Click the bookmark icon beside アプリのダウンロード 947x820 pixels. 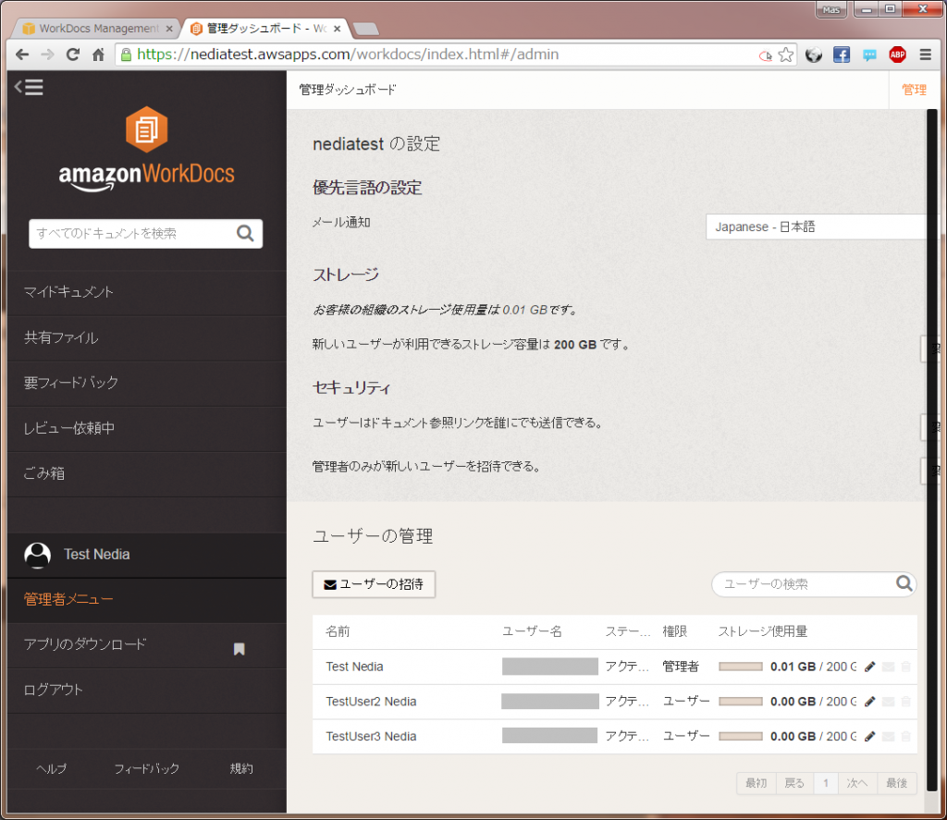click(240, 649)
